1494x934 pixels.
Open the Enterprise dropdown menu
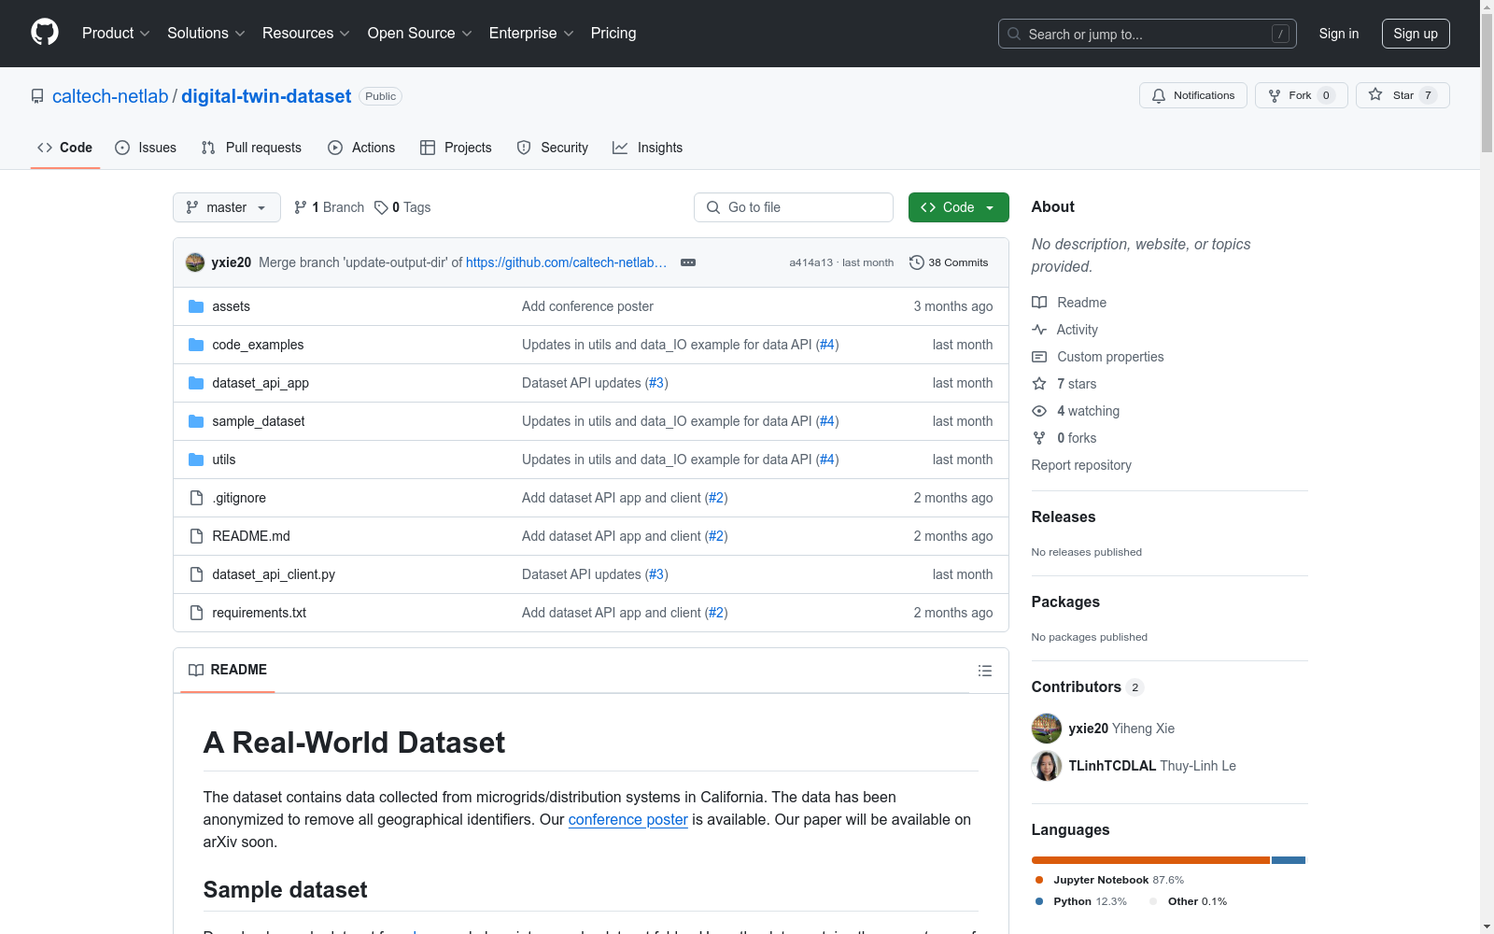pos(531,34)
